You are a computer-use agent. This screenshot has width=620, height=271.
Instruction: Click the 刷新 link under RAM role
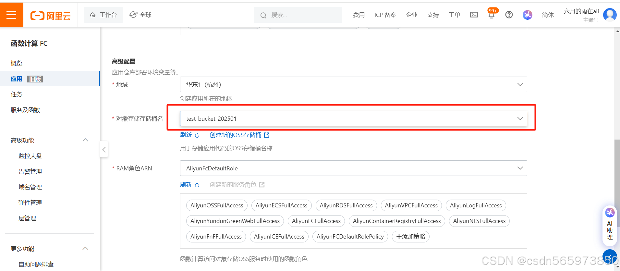click(186, 185)
